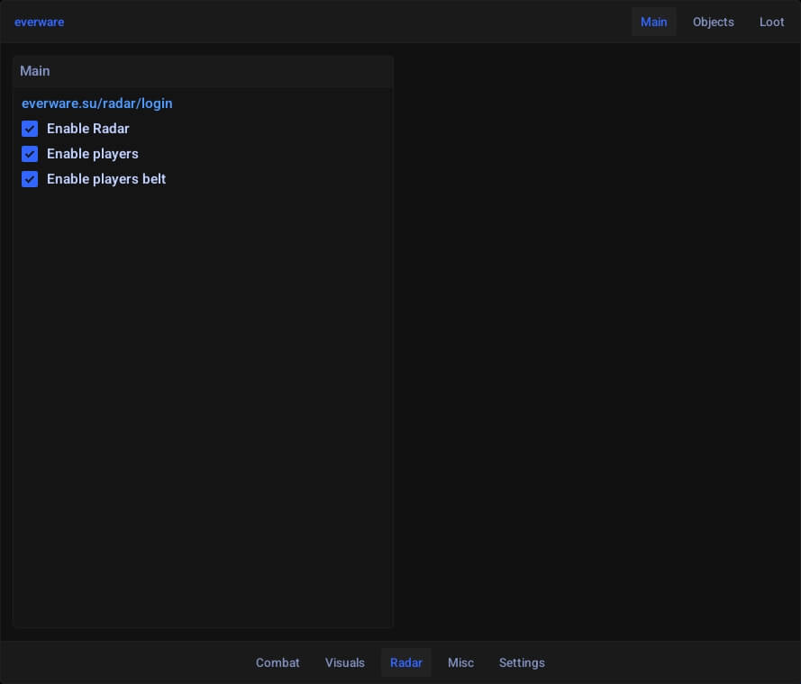The image size is (801, 684).
Task: Click the 'Enable players belt' text label
Action: coord(106,179)
